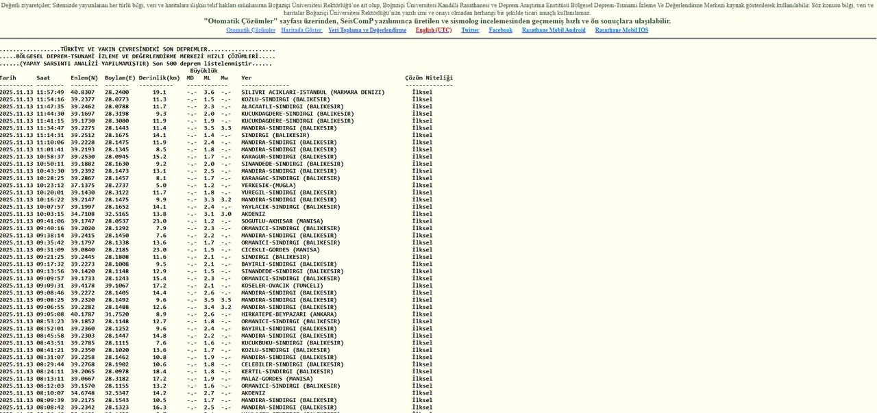877x413 pixels.
Task: Open Veri Toplama ve Değerlendirme page
Action: click(x=367, y=30)
